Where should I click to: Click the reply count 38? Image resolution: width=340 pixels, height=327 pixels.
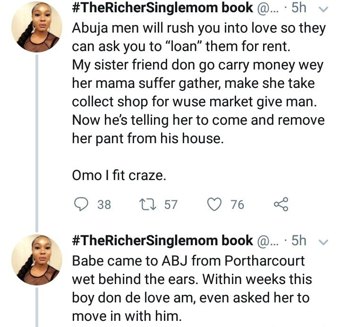104,204
